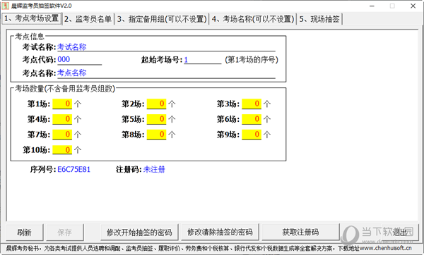This screenshot has height=255, width=424.
Task: Click the 考点信息 group label
Action: (x=30, y=37)
